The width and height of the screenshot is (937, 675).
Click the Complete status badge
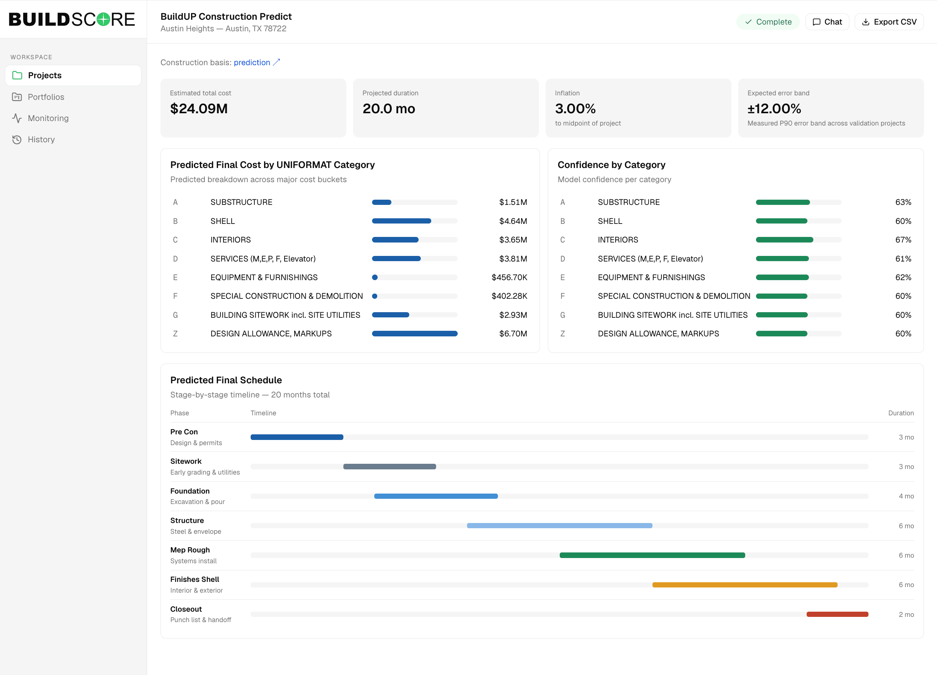[768, 22]
